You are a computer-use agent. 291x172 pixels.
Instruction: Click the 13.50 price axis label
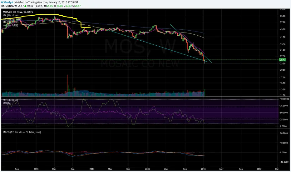283,89
